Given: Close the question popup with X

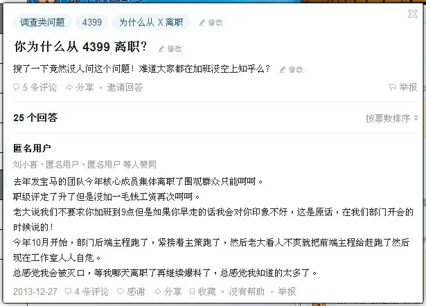Looking at the screenshot, I should pyautogui.click(x=413, y=14).
